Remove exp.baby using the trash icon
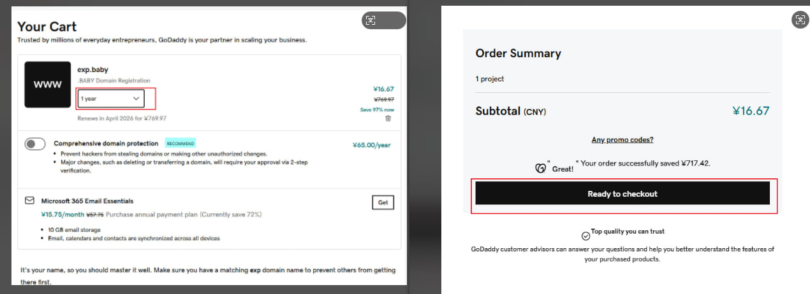Image resolution: width=810 pixels, height=294 pixels. (x=388, y=118)
